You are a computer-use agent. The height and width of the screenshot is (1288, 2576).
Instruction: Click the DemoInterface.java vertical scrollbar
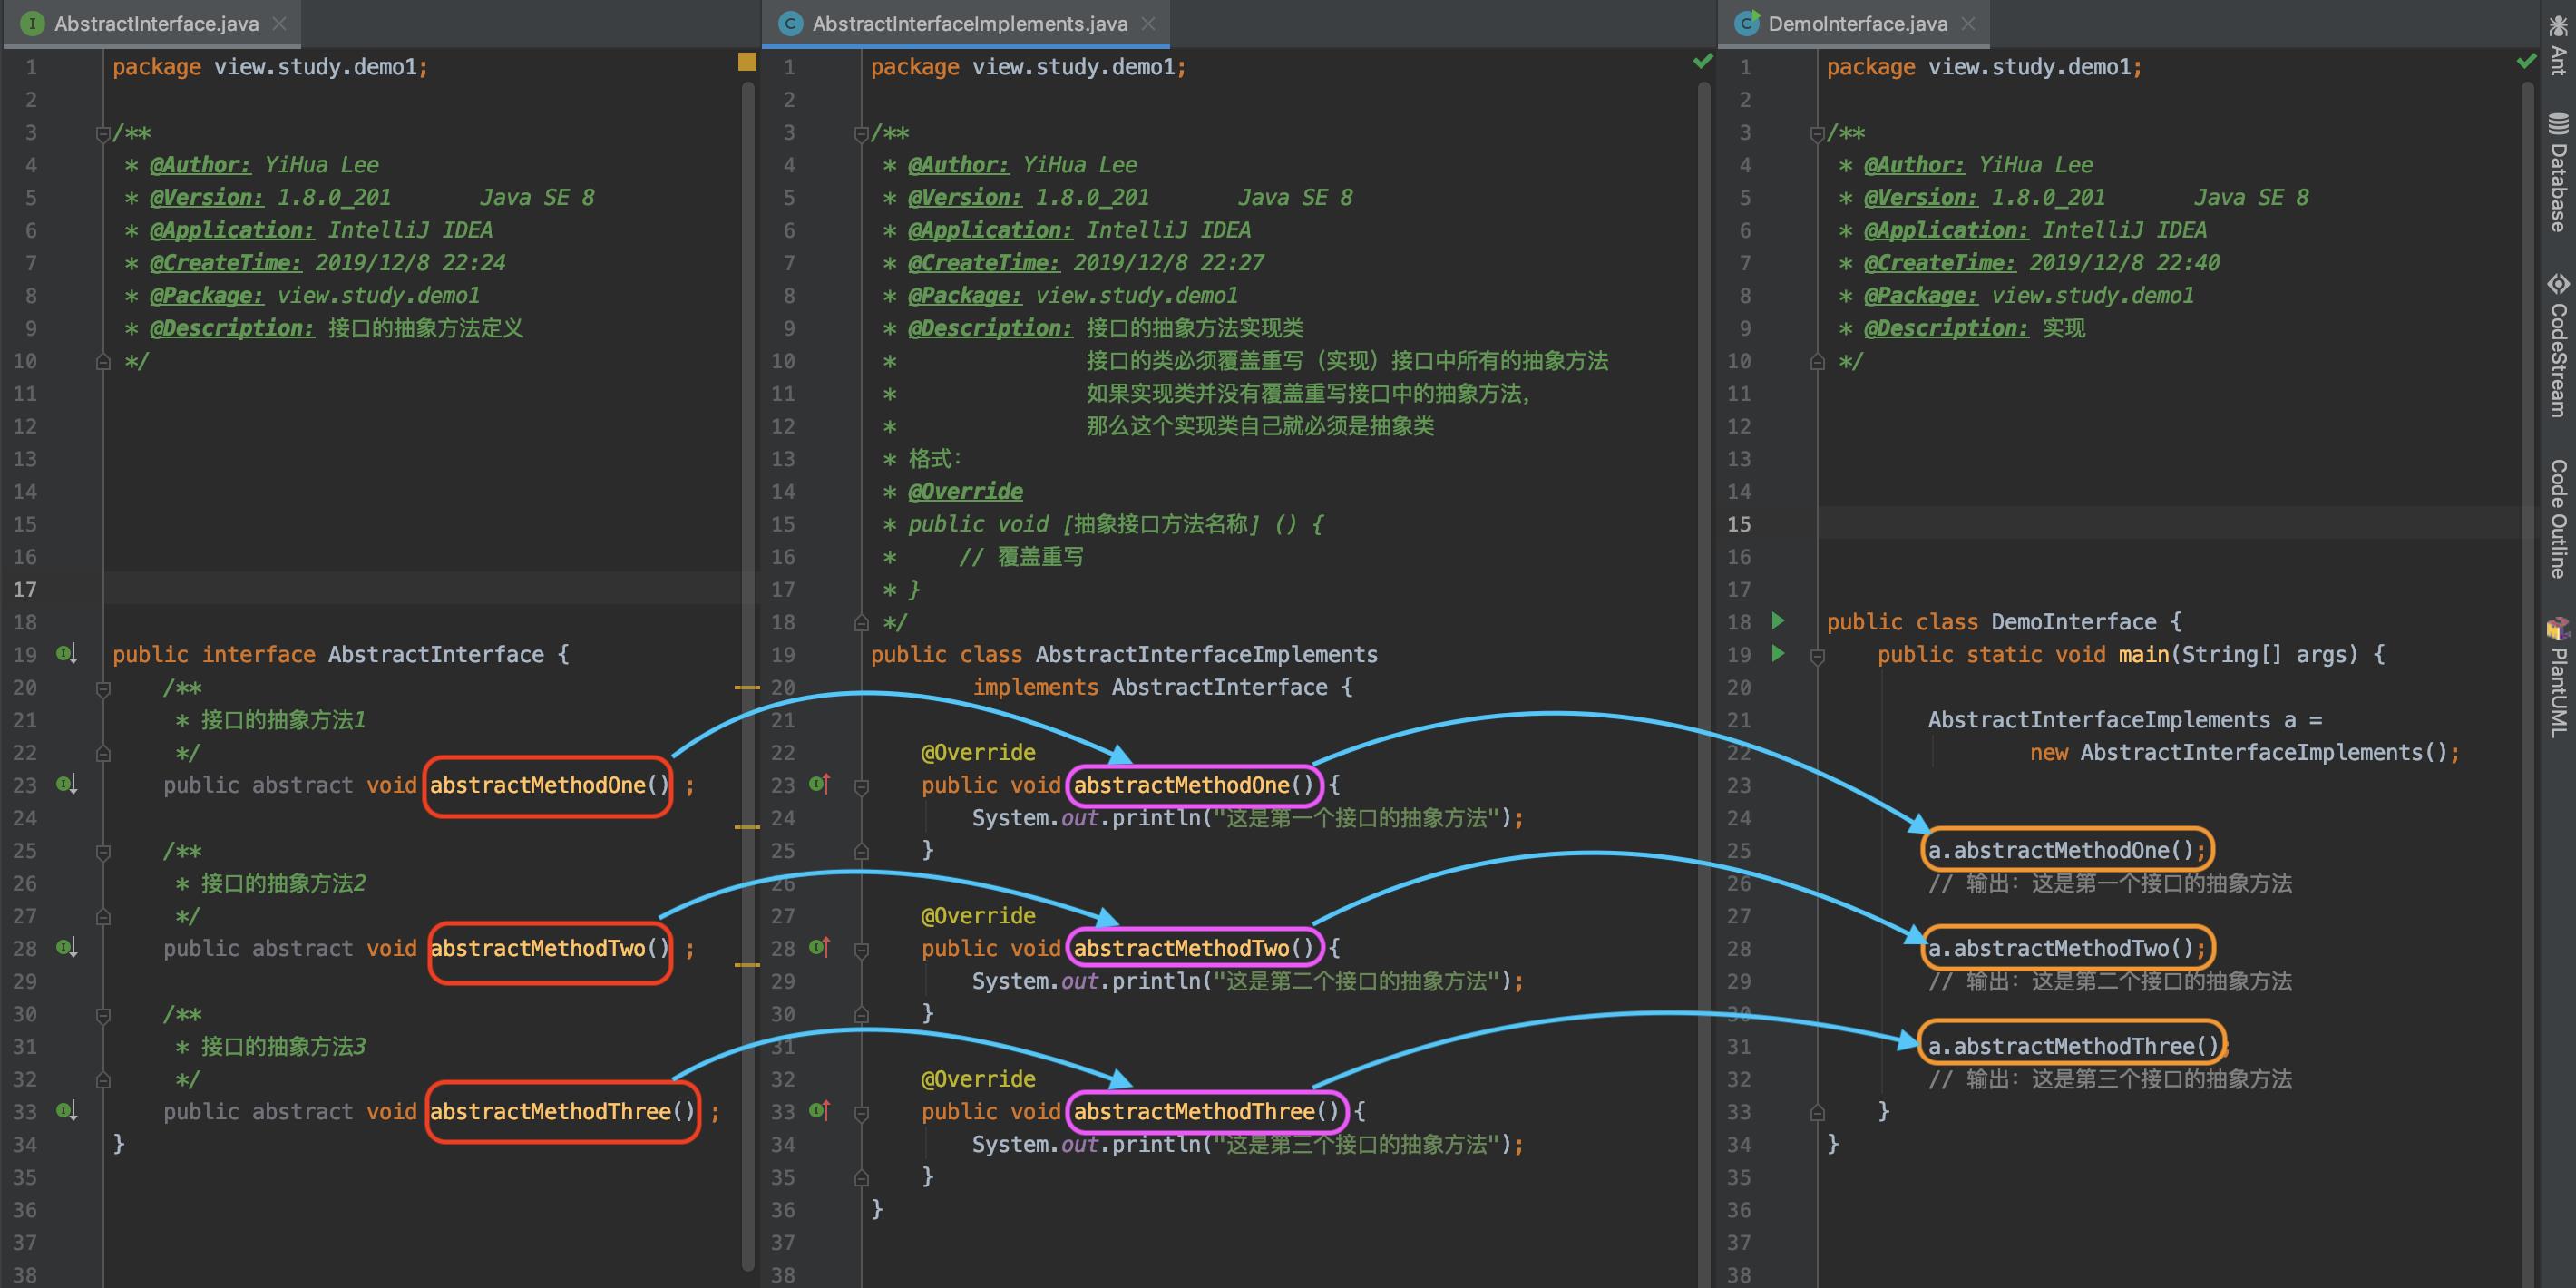point(2528,685)
